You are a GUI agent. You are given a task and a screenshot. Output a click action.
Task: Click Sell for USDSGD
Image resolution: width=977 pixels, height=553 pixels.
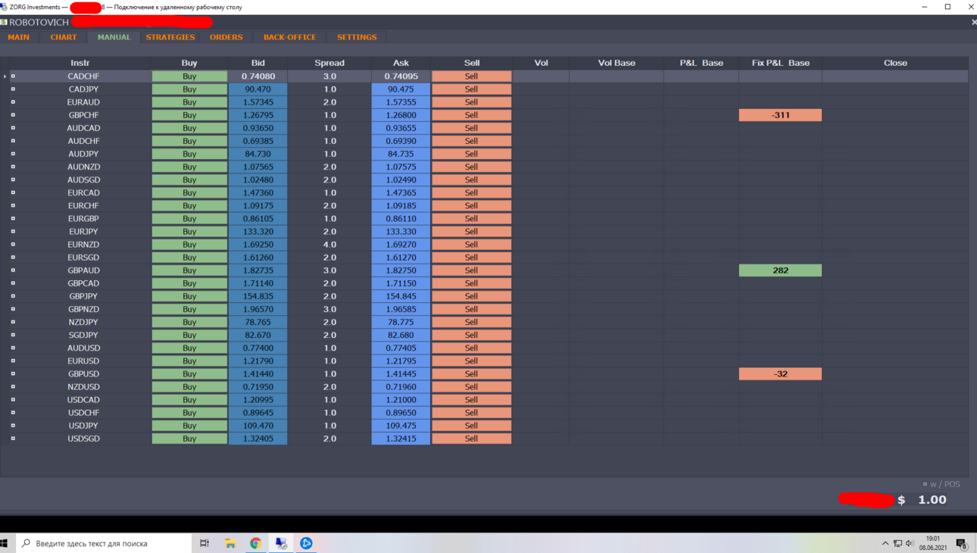(x=471, y=439)
